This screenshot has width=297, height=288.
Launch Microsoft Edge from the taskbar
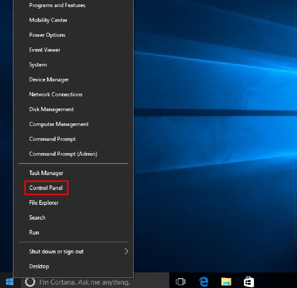click(x=203, y=282)
